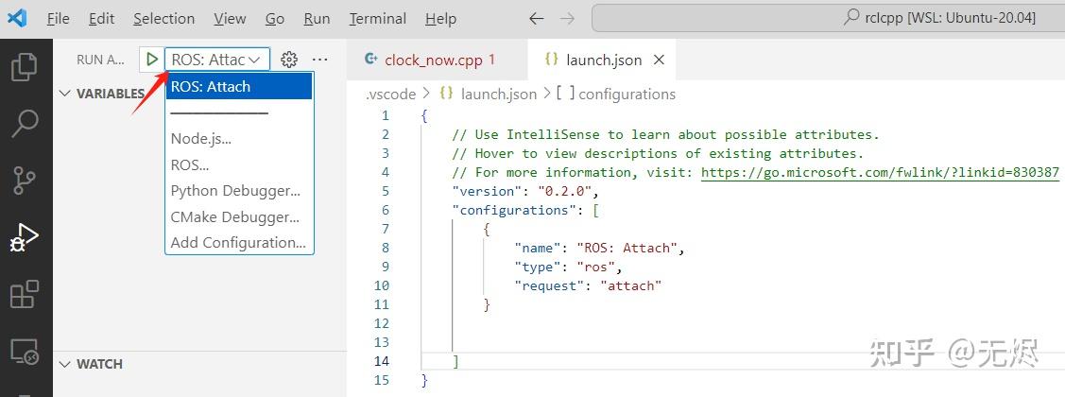Open debug panel more actions ellipsis

pos(320,60)
